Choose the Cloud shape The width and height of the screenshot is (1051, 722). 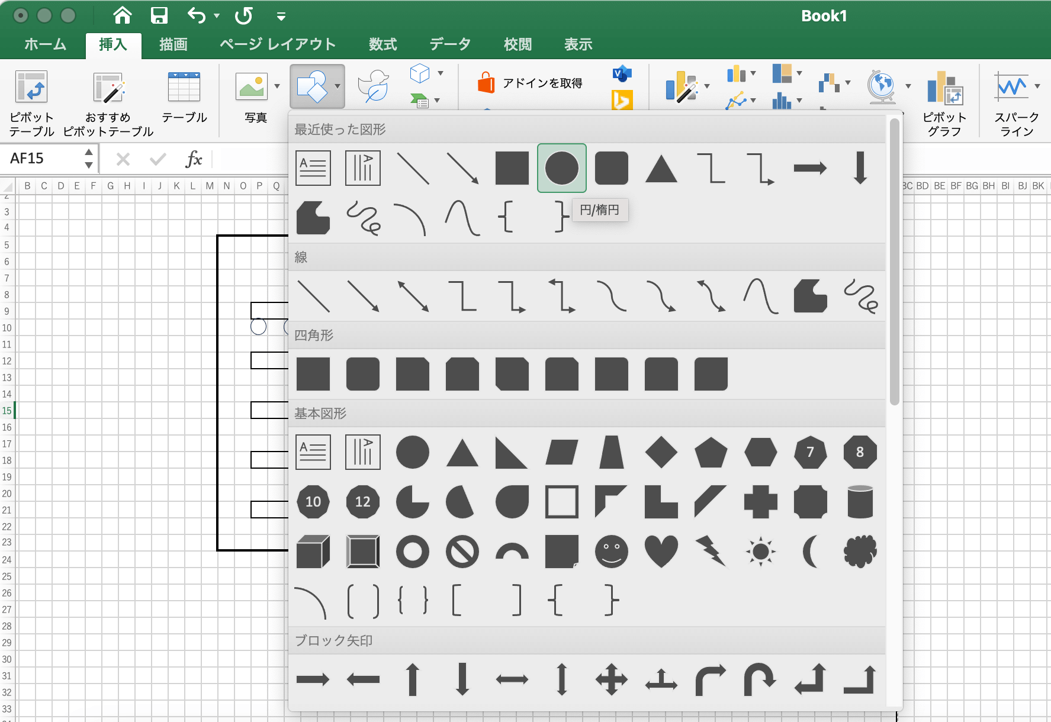pyautogui.click(x=860, y=552)
